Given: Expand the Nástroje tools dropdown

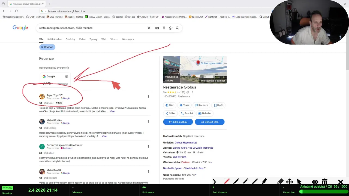Looking at the screenshot, I should tap(128, 39).
